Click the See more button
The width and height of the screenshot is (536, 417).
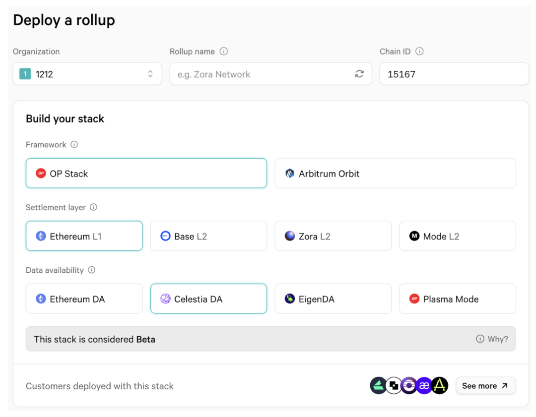(x=485, y=386)
